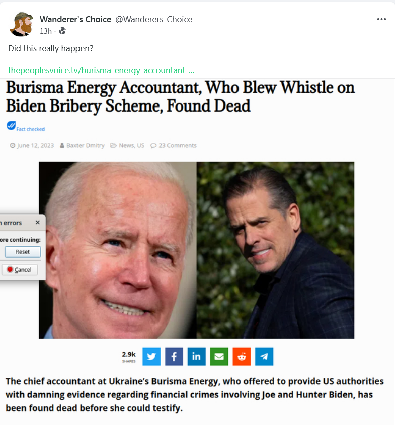The width and height of the screenshot is (397, 427).
Task: Click Wanderer's Choice profile avatar
Action: pyautogui.click(x=21, y=24)
